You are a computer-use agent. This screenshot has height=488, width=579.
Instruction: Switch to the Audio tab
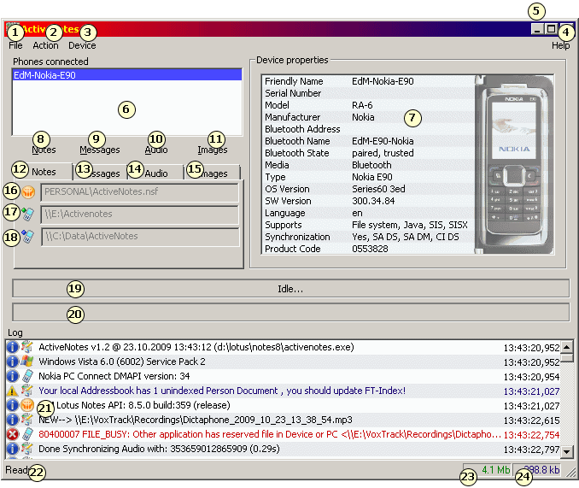[x=155, y=173]
